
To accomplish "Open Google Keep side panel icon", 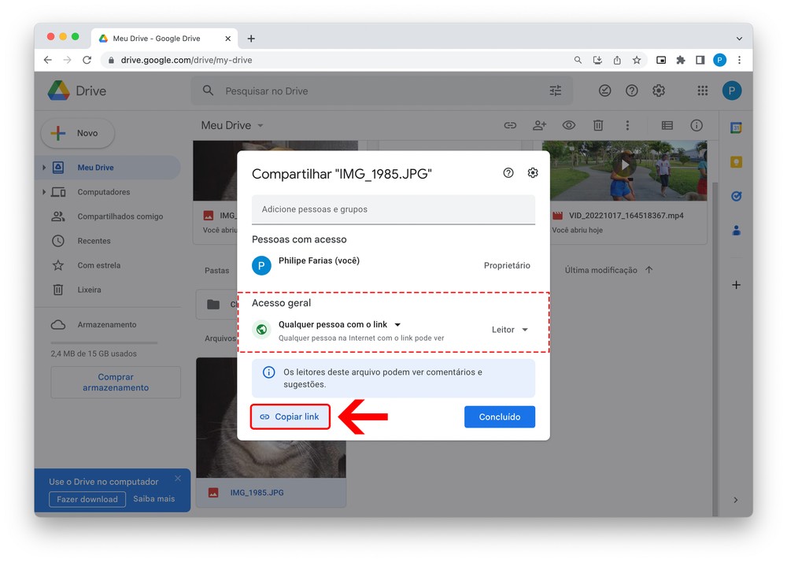I will click(x=737, y=162).
